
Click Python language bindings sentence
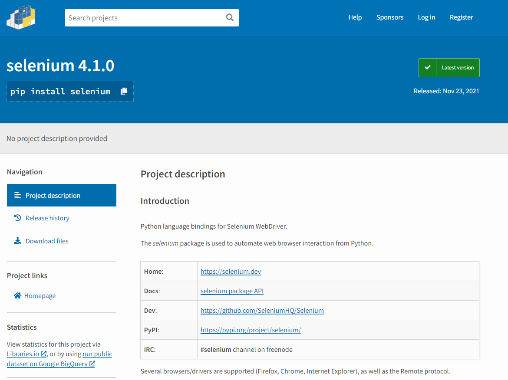(x=214, y=226)
